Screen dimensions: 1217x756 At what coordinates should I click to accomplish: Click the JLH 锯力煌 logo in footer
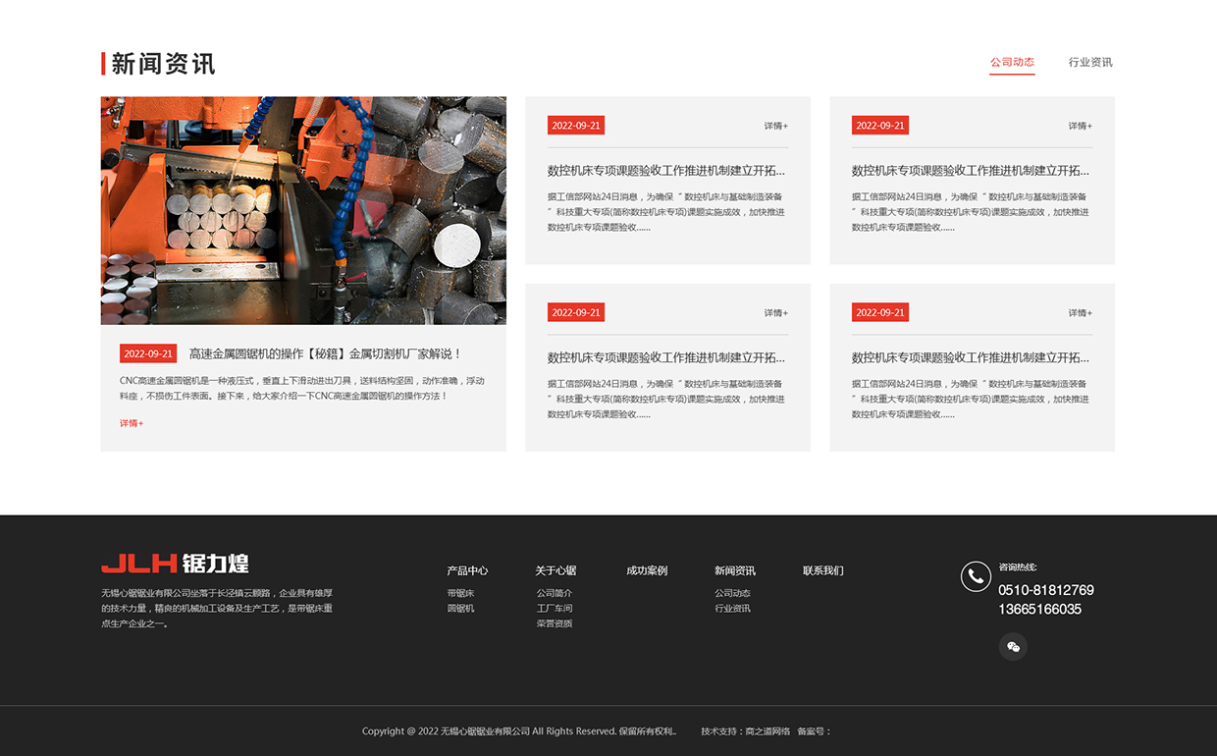175,564
